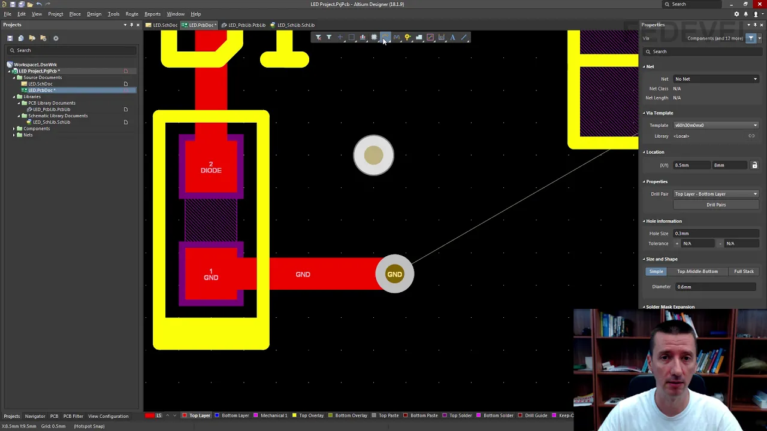Select Top-Middle-Bottom via stack mode
Image resolution: width=767 pixels, height=431 pixels.
coord(697,272)
